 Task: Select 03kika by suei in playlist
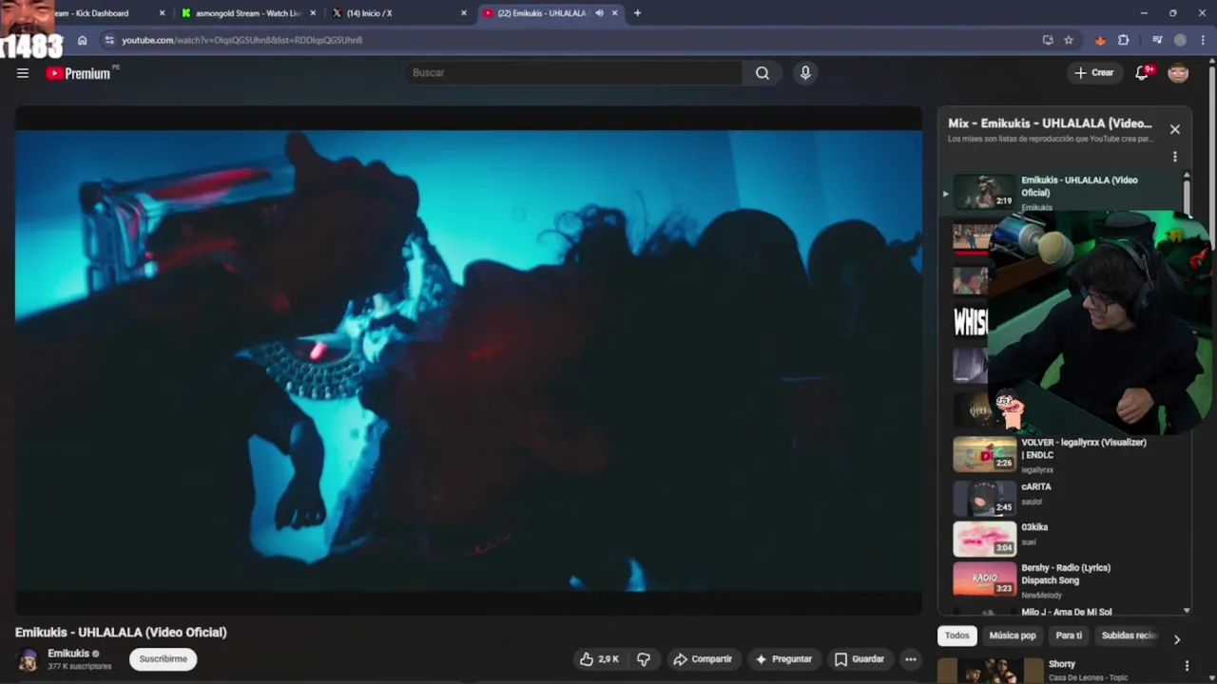[1065, 538]
